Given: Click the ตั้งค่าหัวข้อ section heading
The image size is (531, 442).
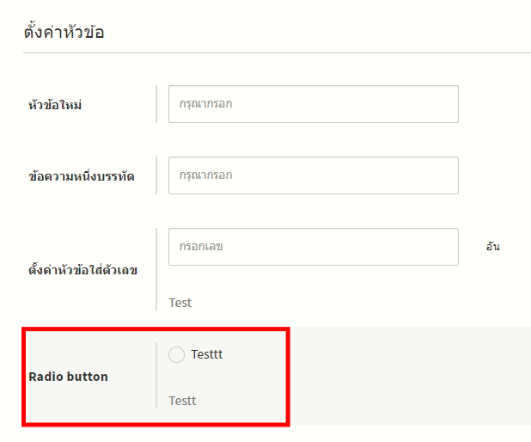Looking at the screenshot, I should (64, 33).
